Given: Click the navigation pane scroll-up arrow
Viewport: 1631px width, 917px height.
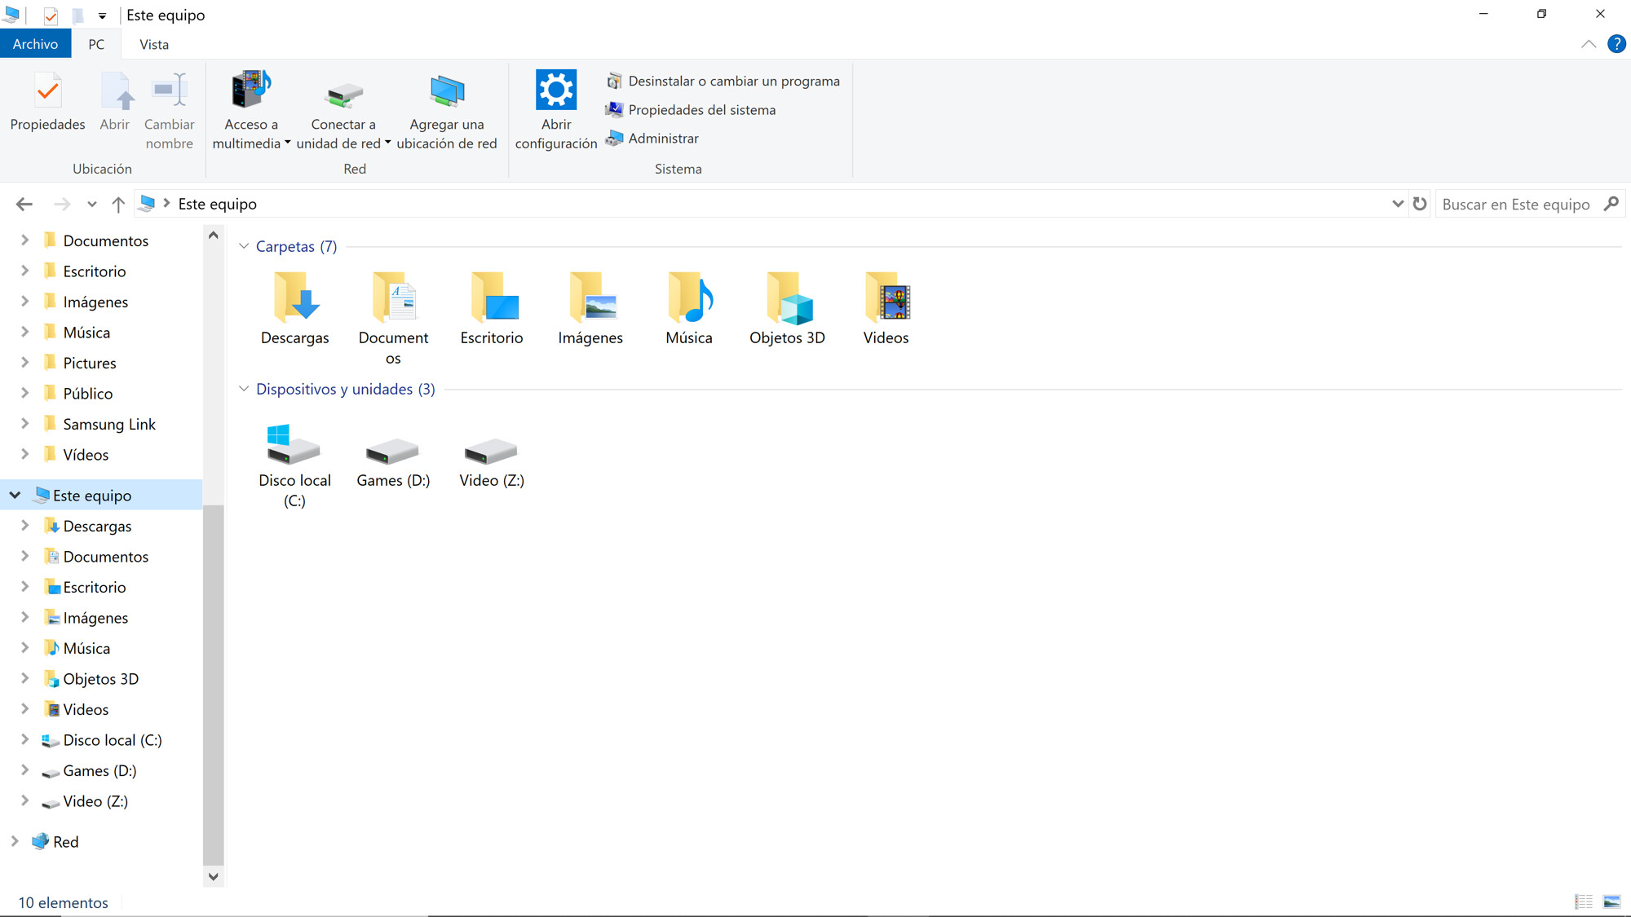Looking at the screenshot, I should tap(214, 236).
